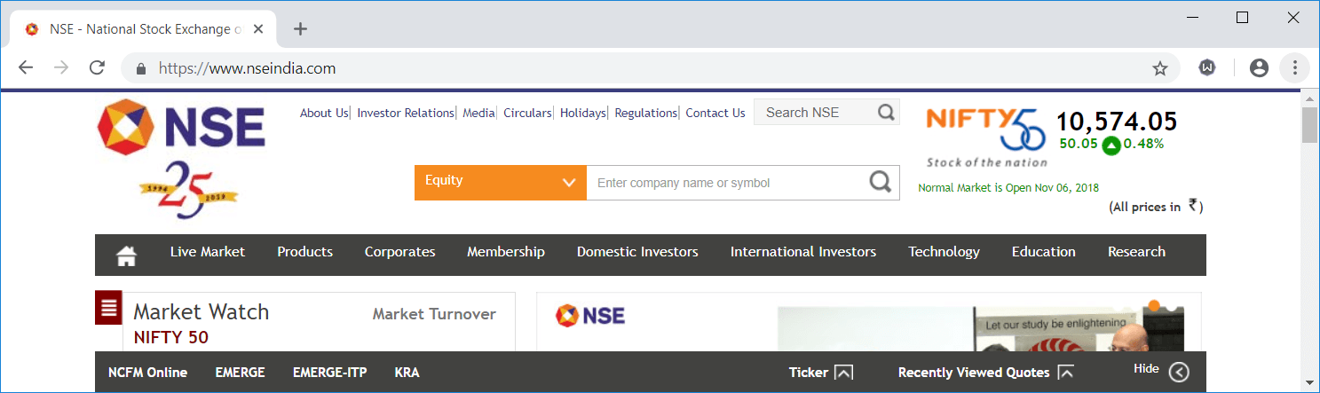This screenshot has height=393, width=1320.
Task: Click the Search NSE magnifier icon
Action: pos(886,112)
